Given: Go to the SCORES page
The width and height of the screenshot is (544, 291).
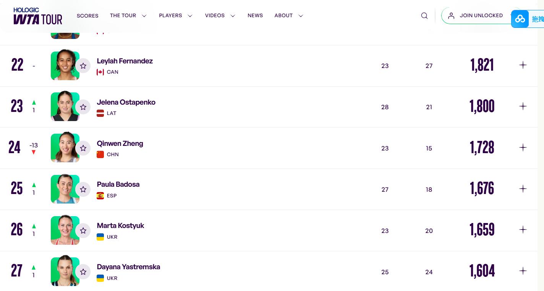Looking at the screenshot, I should pos(87,16).
